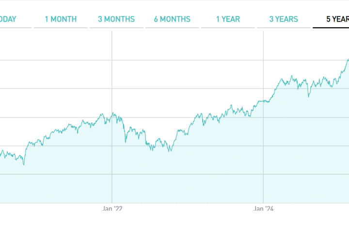Show the 6 MONTHS chart view
The width and height of the screenshot is (349, 233).
tap(172, 19)
